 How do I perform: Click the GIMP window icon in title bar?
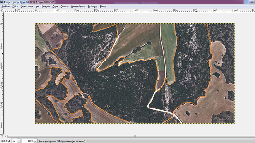[2, 2]
